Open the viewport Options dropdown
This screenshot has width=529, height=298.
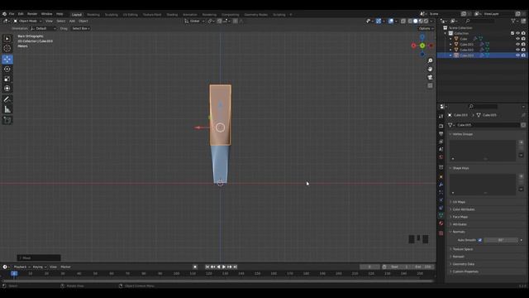coord(427,28)
